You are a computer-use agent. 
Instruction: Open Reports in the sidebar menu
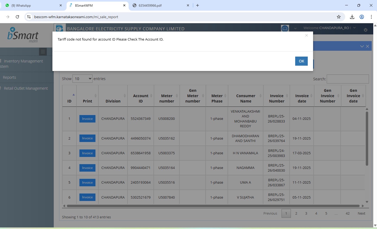(x=9, y=77)
